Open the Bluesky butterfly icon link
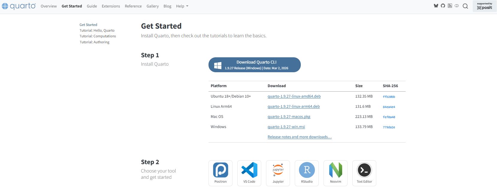This screenshot has height=191, width=497. point(436,6)
